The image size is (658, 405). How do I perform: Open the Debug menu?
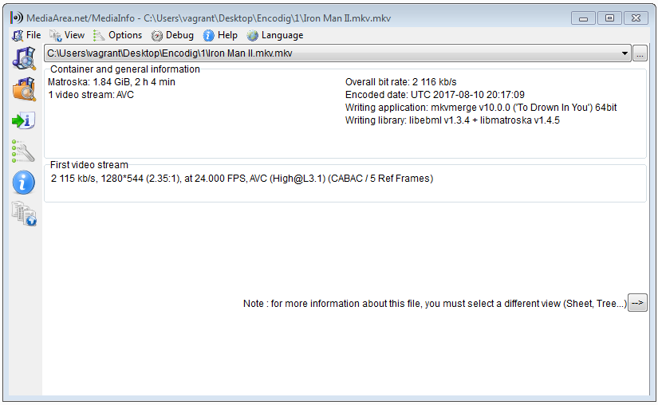pos(172,35)
